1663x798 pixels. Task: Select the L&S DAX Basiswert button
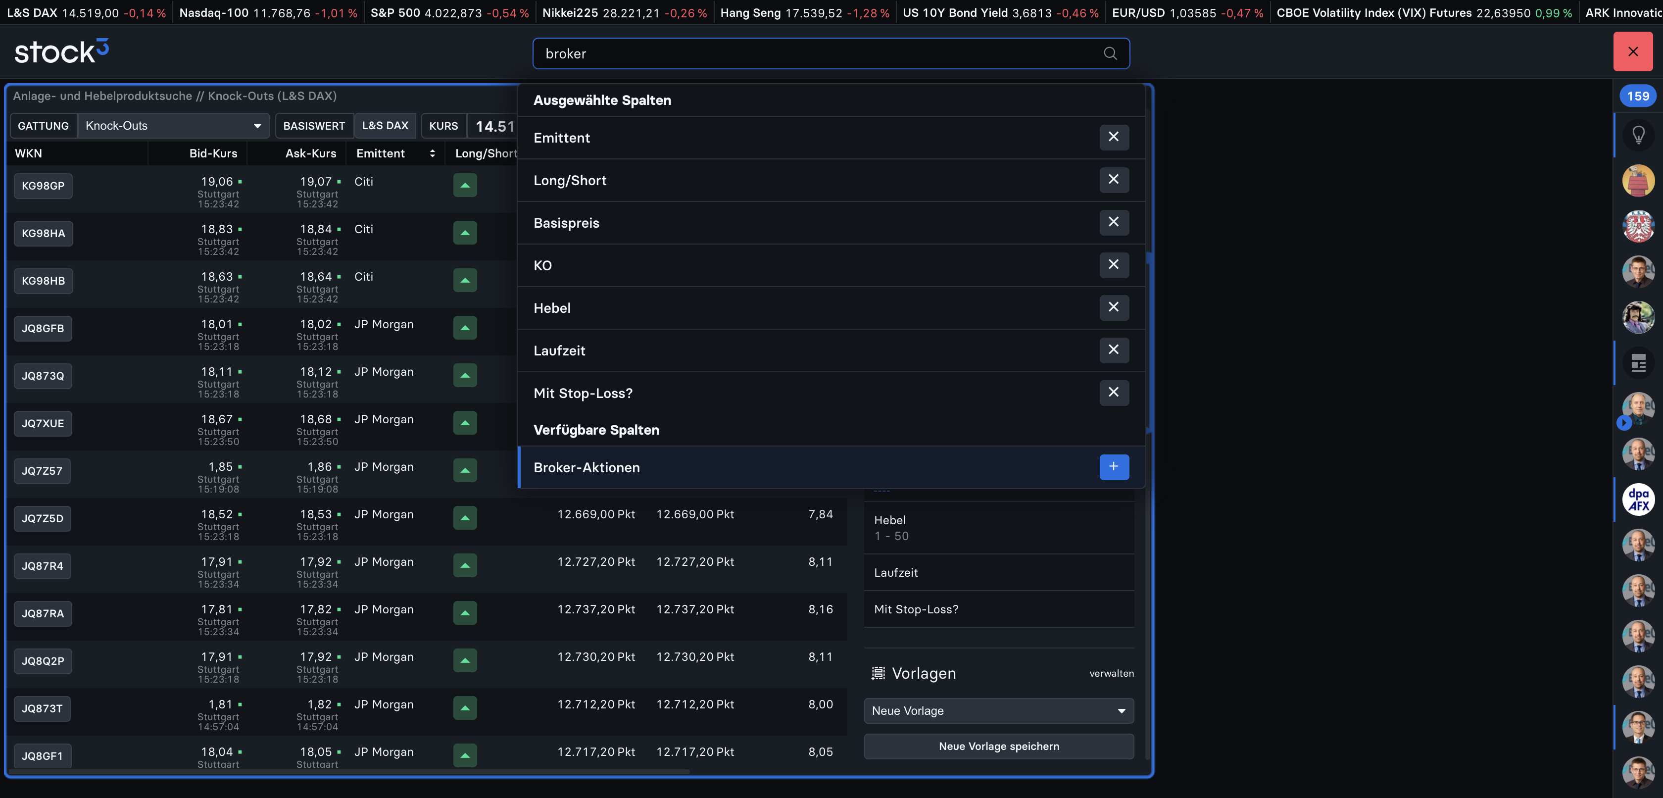tap(385, 126)
